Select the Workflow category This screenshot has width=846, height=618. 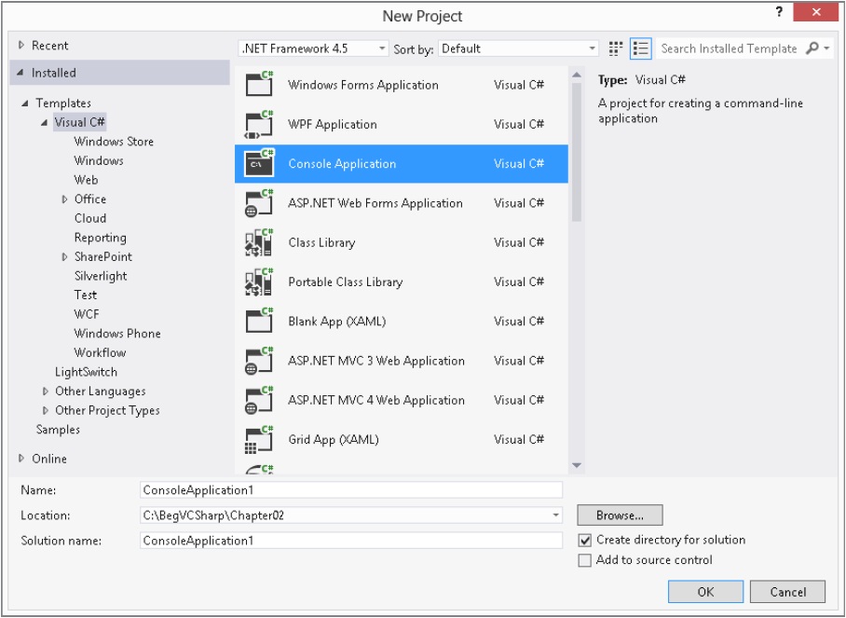100,352
